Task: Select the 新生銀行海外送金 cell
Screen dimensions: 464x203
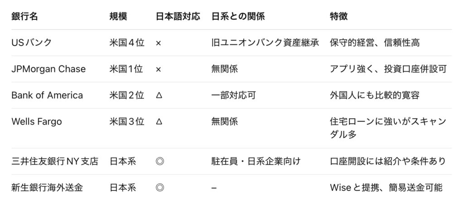Action: click(47, 188)
